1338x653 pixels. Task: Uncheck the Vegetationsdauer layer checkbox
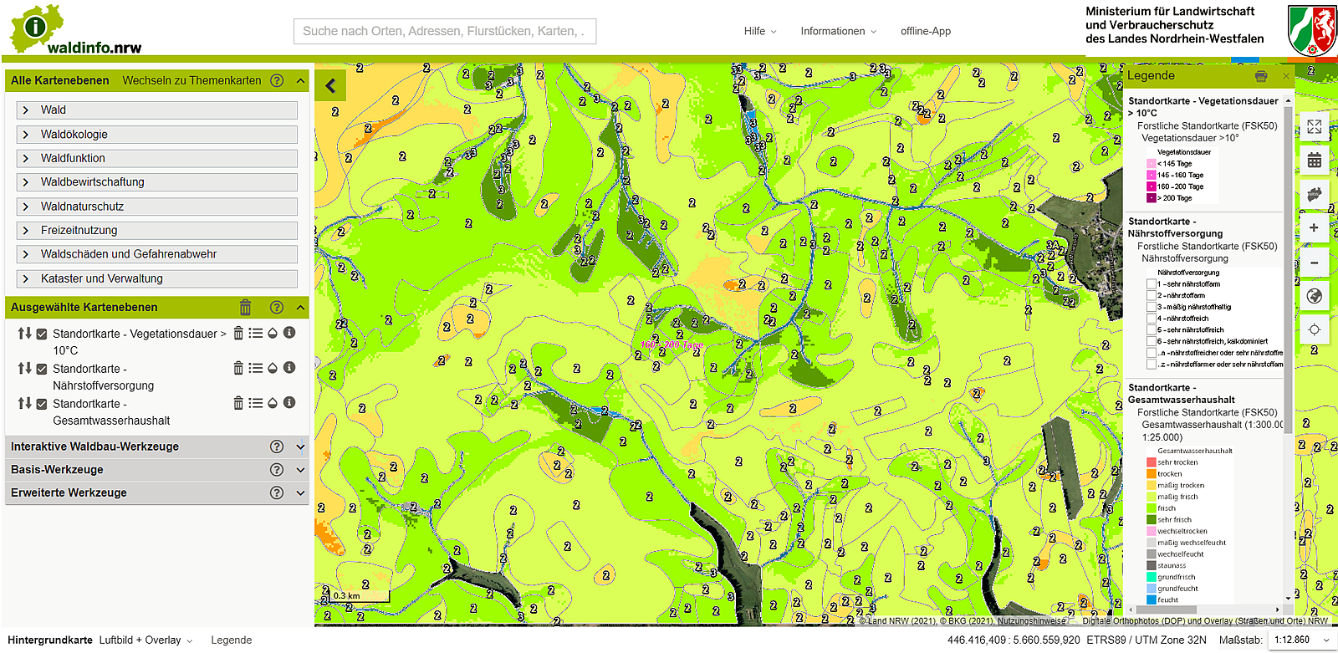42,334
